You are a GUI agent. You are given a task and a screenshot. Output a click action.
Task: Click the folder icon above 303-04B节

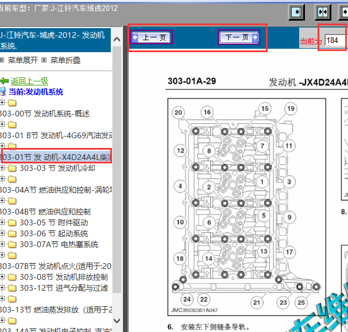12,201
